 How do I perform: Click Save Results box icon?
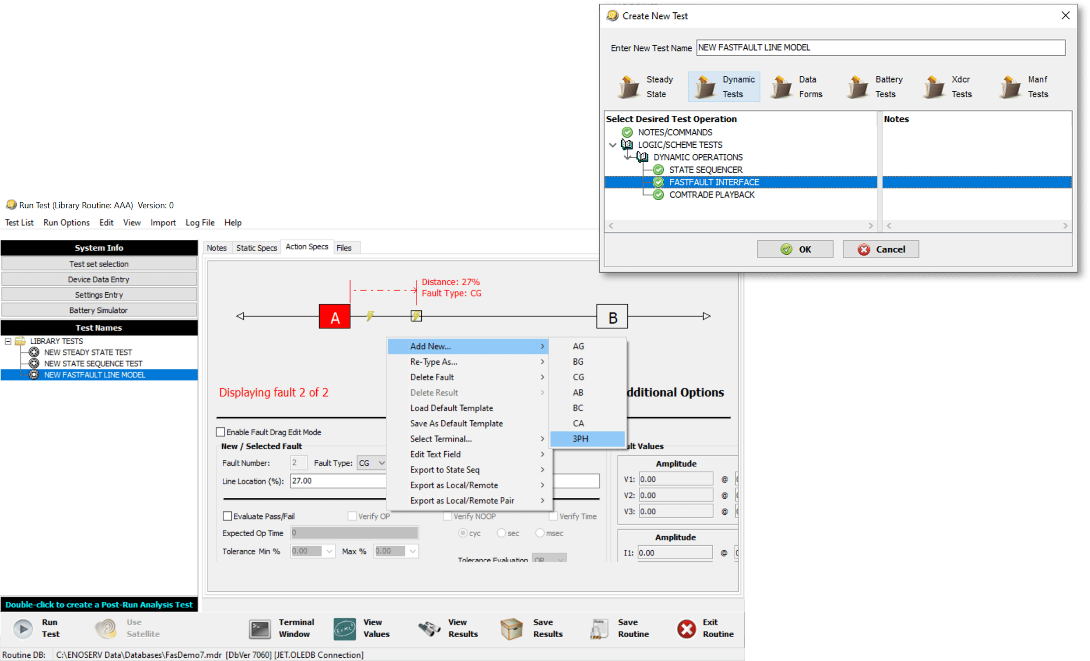point(512,629)
